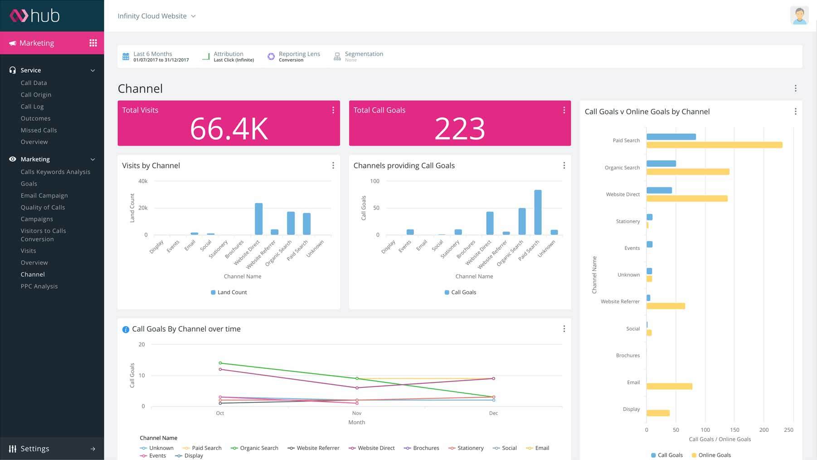817x460 pixels.
Task: Click info icon on Call Goals over time
Action: (126, 329)
